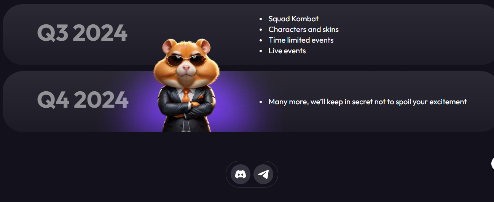This screenshot has width=494, height=202.
Task: Open the Telegram paper plane icon
Action: pyautogui.click(x=263, y=174)
